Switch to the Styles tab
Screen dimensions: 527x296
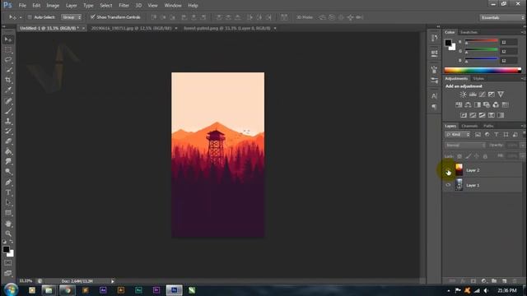pos(478,79)
